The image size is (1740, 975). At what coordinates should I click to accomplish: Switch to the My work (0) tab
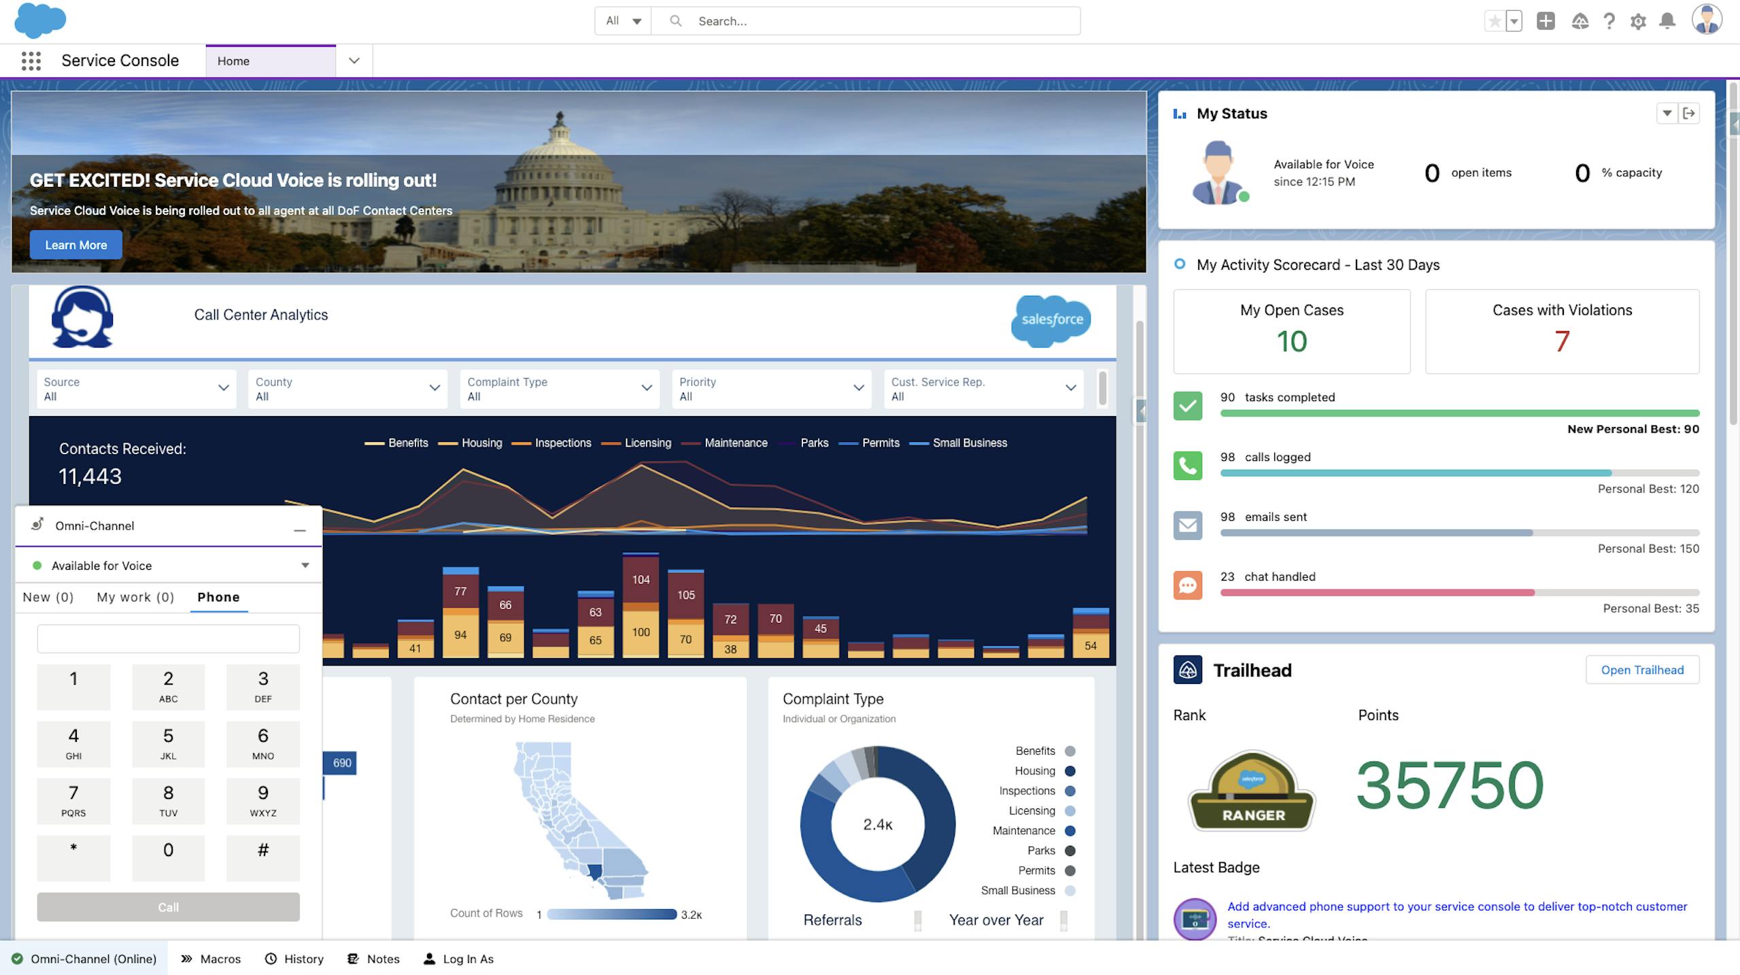[x=135, y=597]
